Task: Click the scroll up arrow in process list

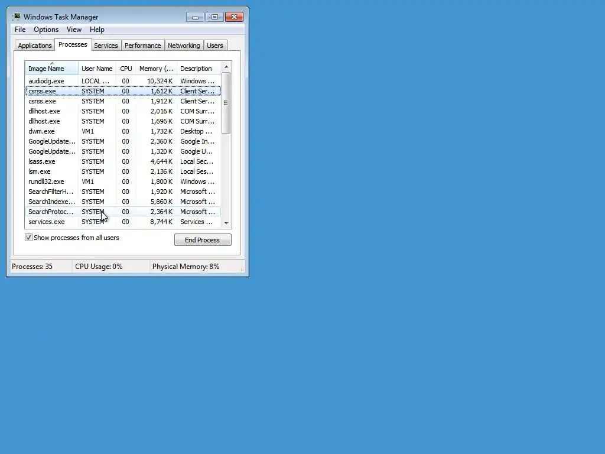Action: [226, 67]
